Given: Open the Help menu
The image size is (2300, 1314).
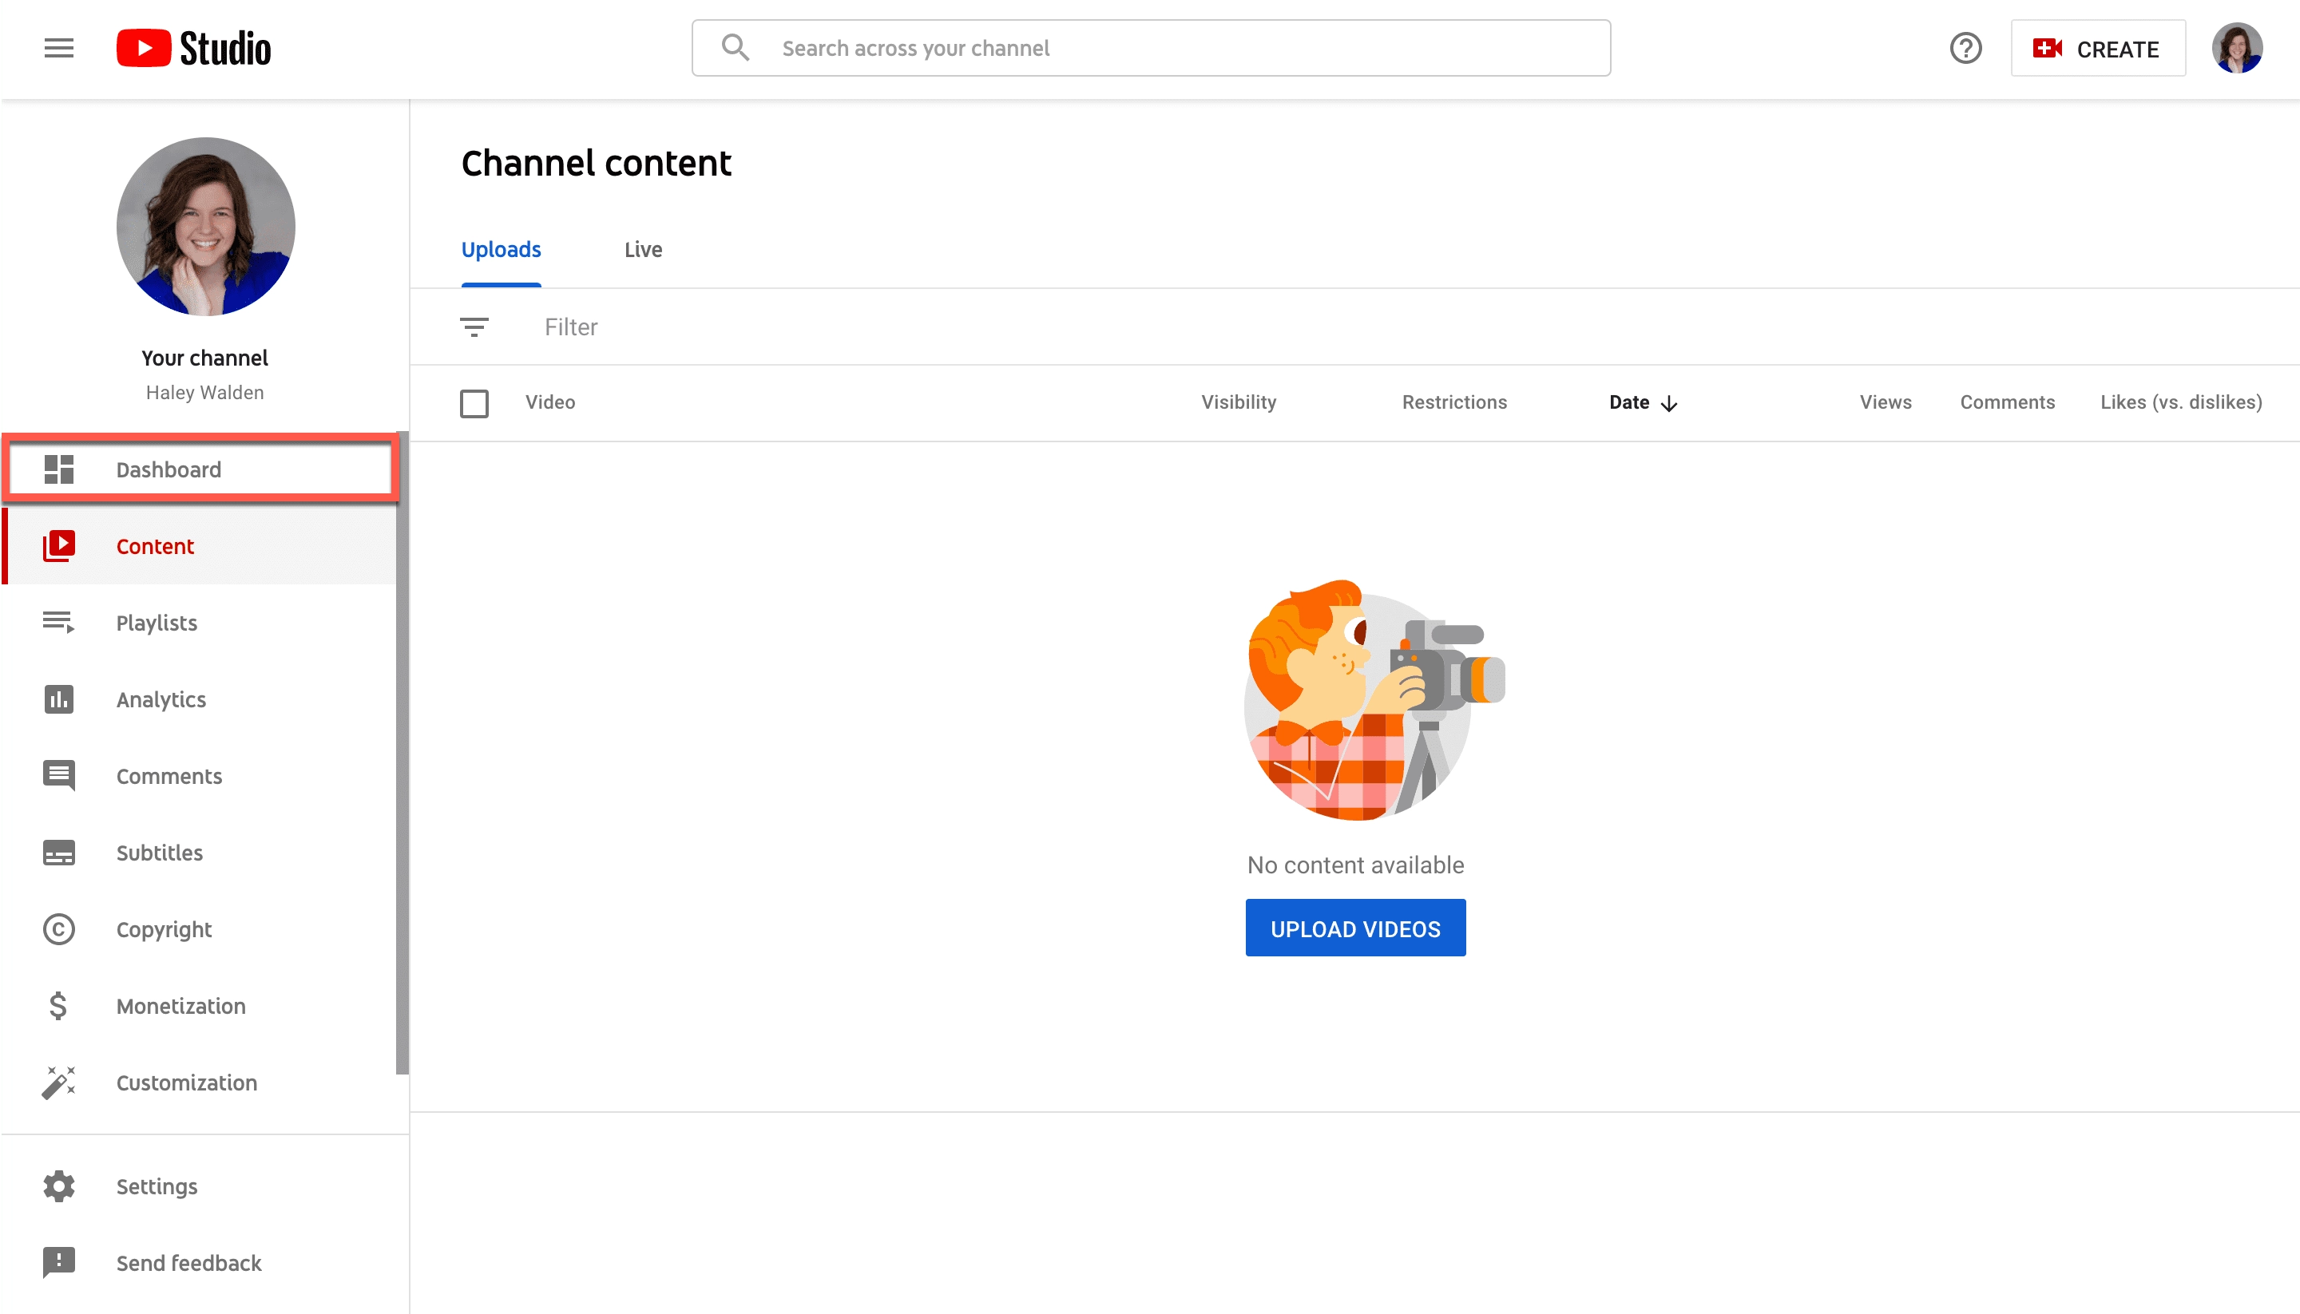Looking at the screenshot, I should 1966,48.
